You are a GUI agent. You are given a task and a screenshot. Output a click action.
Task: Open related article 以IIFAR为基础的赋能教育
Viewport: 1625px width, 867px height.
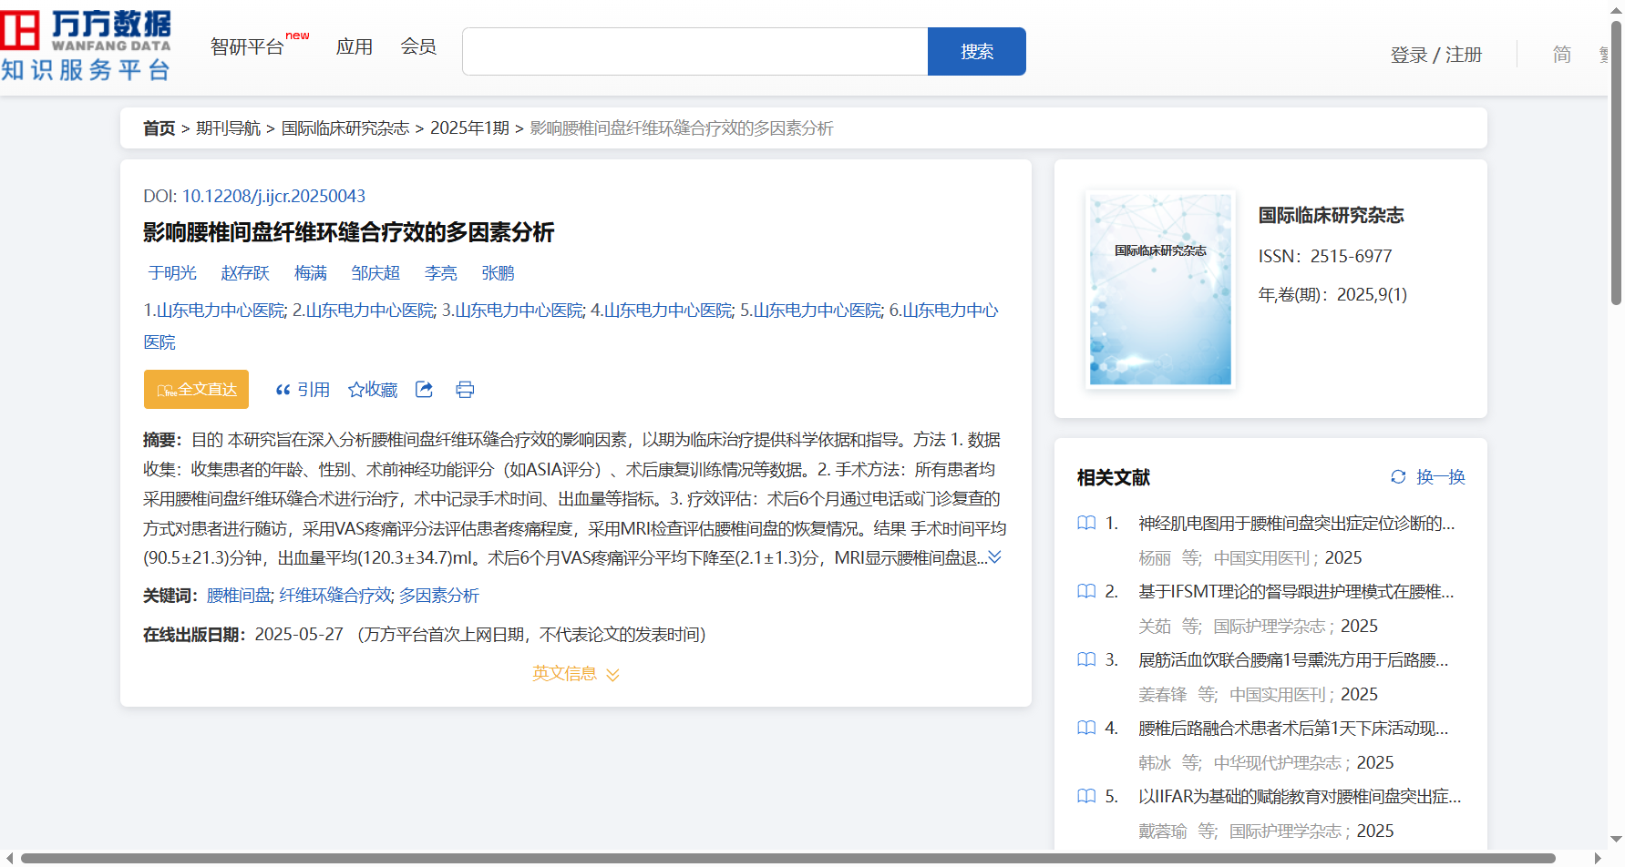coord(1300,796)
